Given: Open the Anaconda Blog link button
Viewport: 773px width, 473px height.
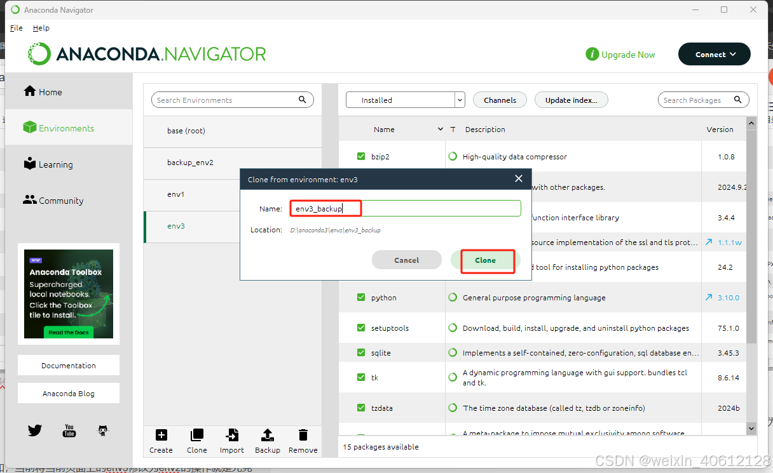Looking at the screenshot, I should pyautogui.click(x=69, y=393).
